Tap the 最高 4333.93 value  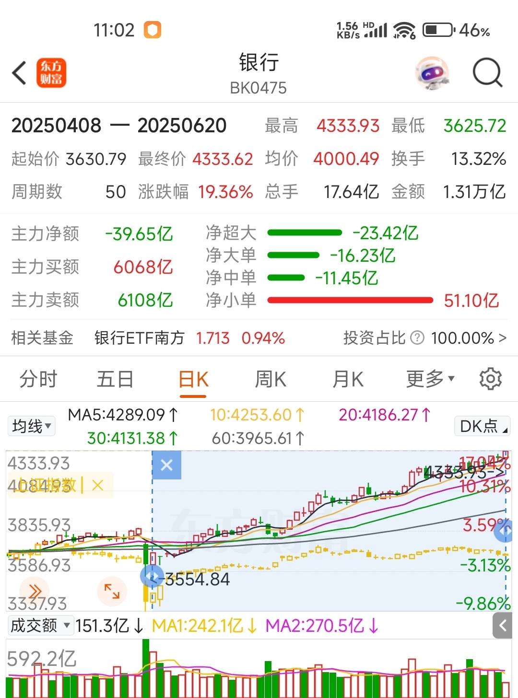point(348,126)
